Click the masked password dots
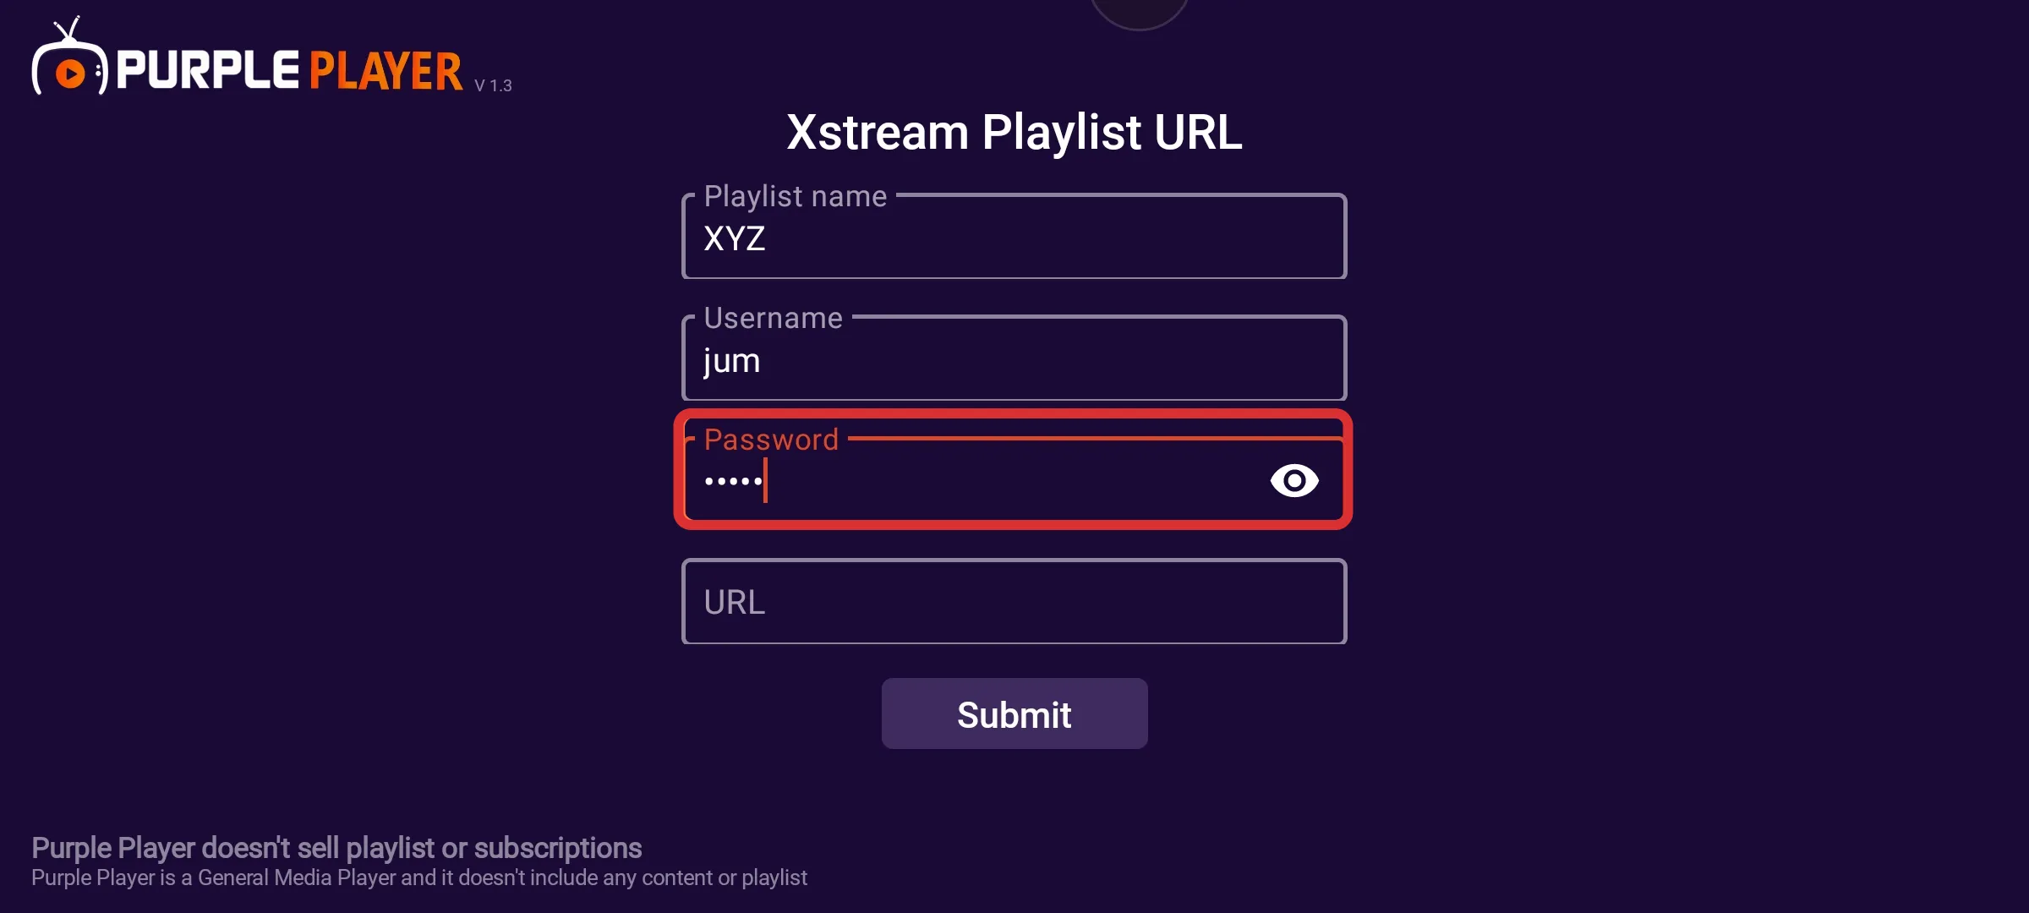This screenshot has width=2029, height=913. coord(733,481)
